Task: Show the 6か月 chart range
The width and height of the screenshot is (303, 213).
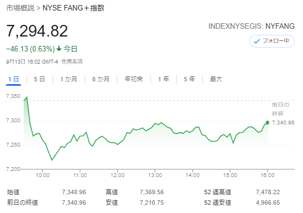Action: (x=101, y=79)
